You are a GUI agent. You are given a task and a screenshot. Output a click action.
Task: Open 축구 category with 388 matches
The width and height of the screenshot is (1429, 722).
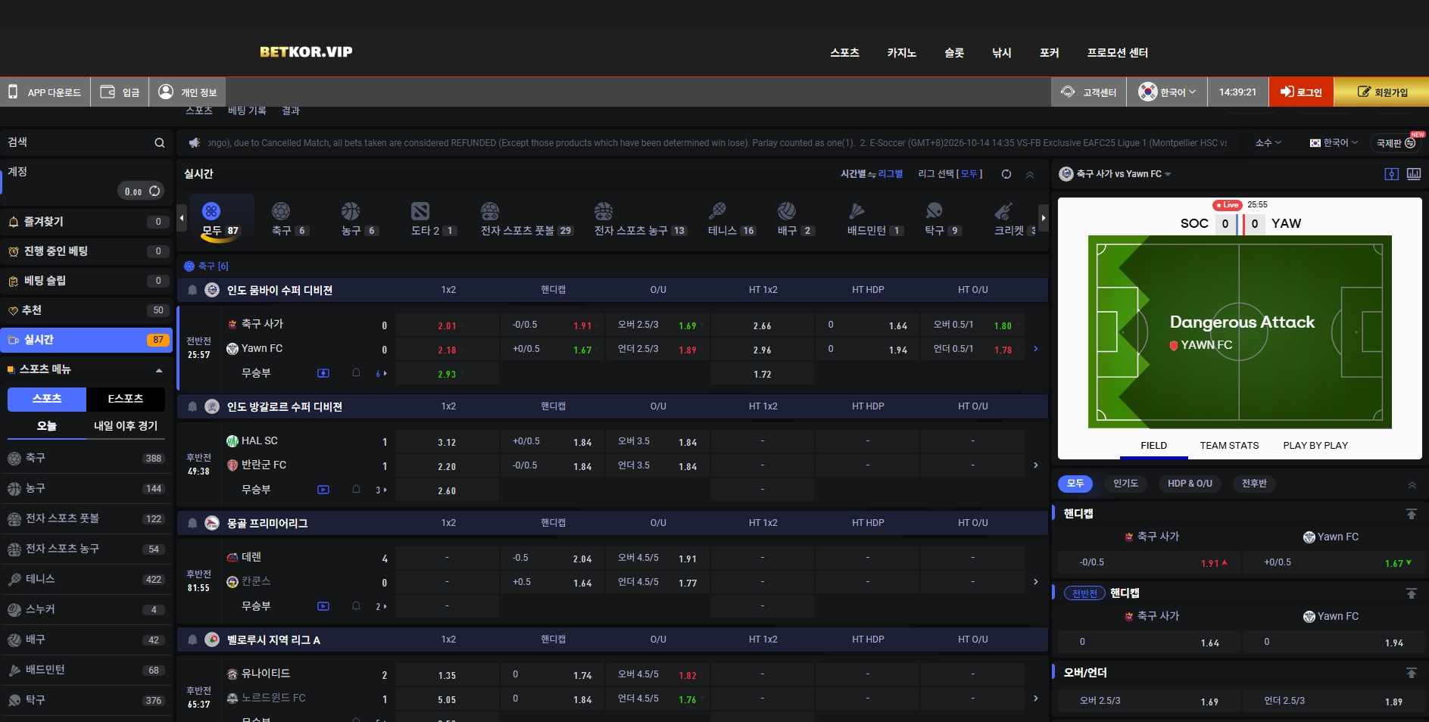coord(86,459)
